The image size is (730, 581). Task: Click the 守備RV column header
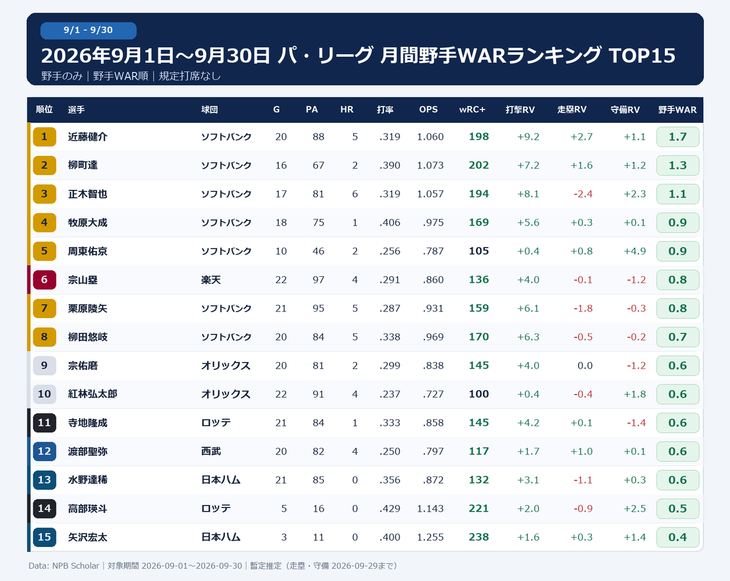point(625,110)
